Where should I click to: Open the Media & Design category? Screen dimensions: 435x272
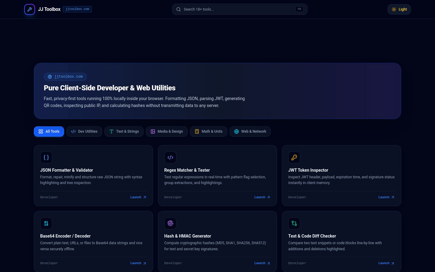(167, 131)
